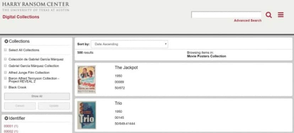Screen dimensions: 294x133
Task: Open the Trio poster thumbnail
Action: [x=87, y=115]
